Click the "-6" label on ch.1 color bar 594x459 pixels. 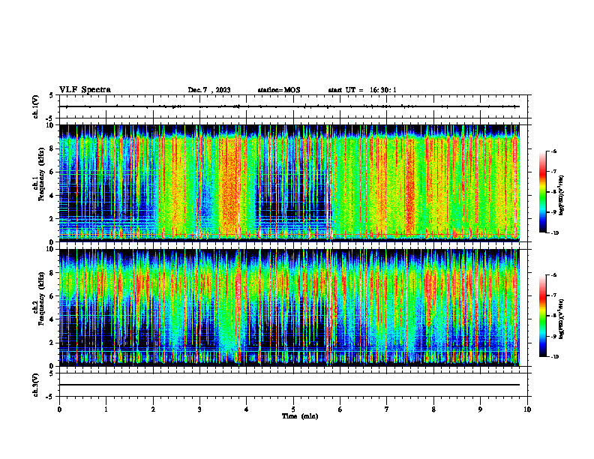[x=553, y=151]
